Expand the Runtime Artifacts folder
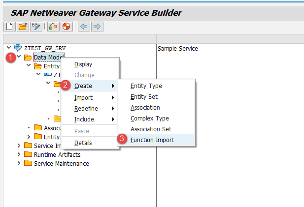The width and height of the screenshot is (304, 207). coord(19,154)
